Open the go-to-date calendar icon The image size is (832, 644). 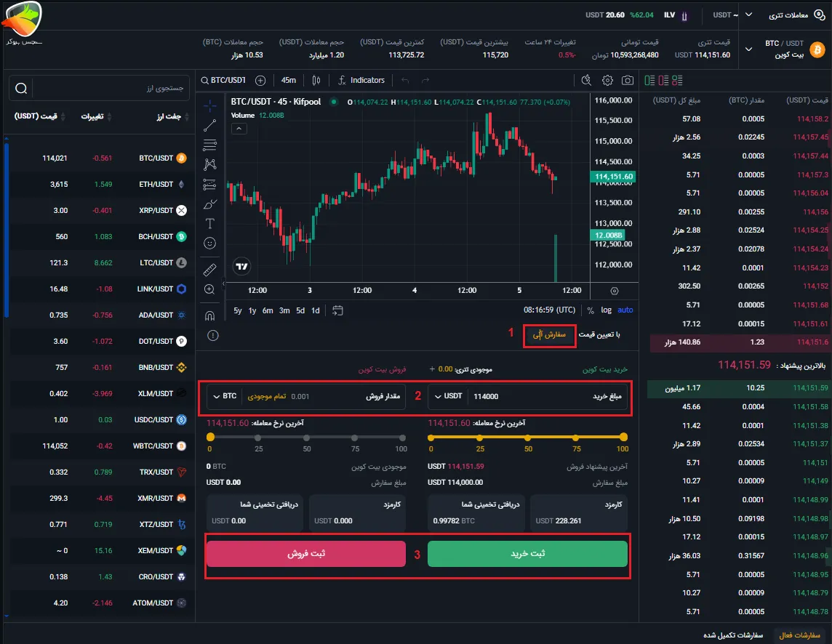click(x=337, y=310)
